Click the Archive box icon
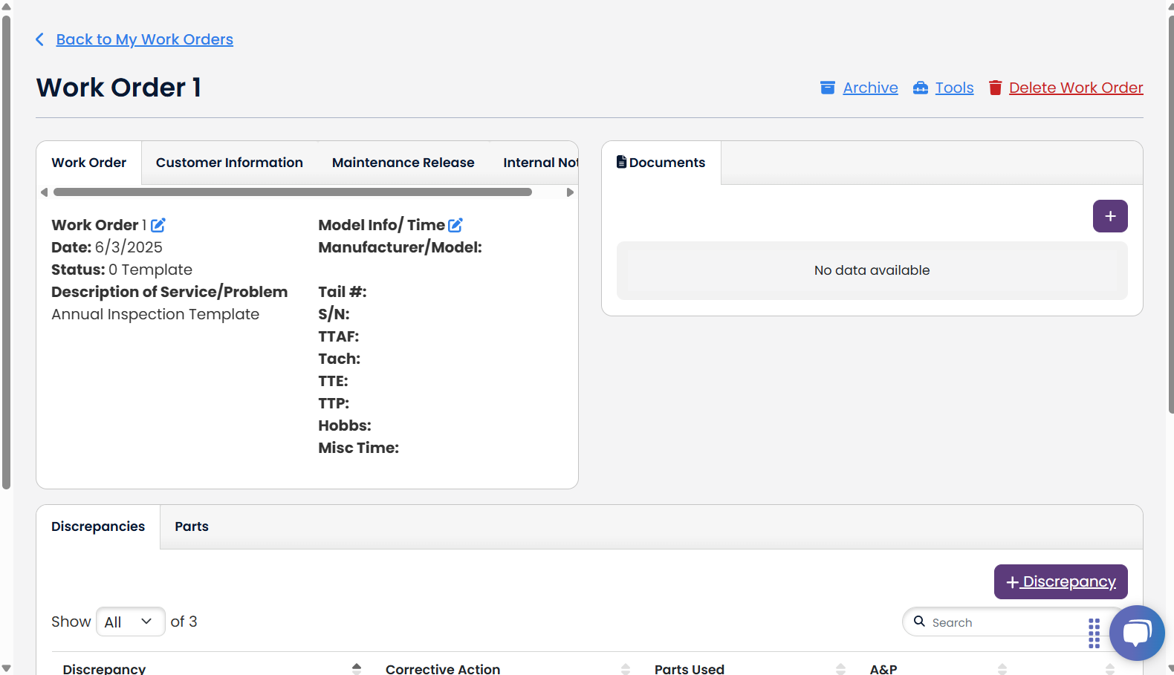 coord(827,88)
